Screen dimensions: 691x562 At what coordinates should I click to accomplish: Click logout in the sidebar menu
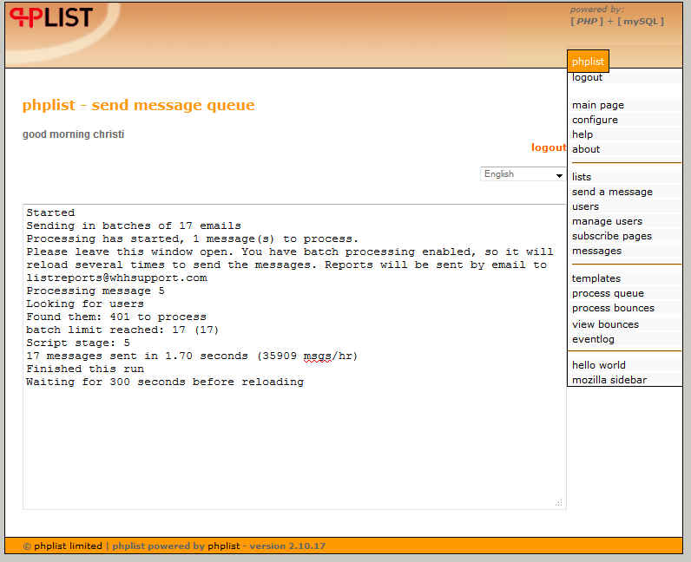pos(587,77)
